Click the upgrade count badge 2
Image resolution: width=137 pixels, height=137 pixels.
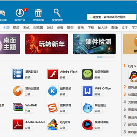click(x=25, y=10)
